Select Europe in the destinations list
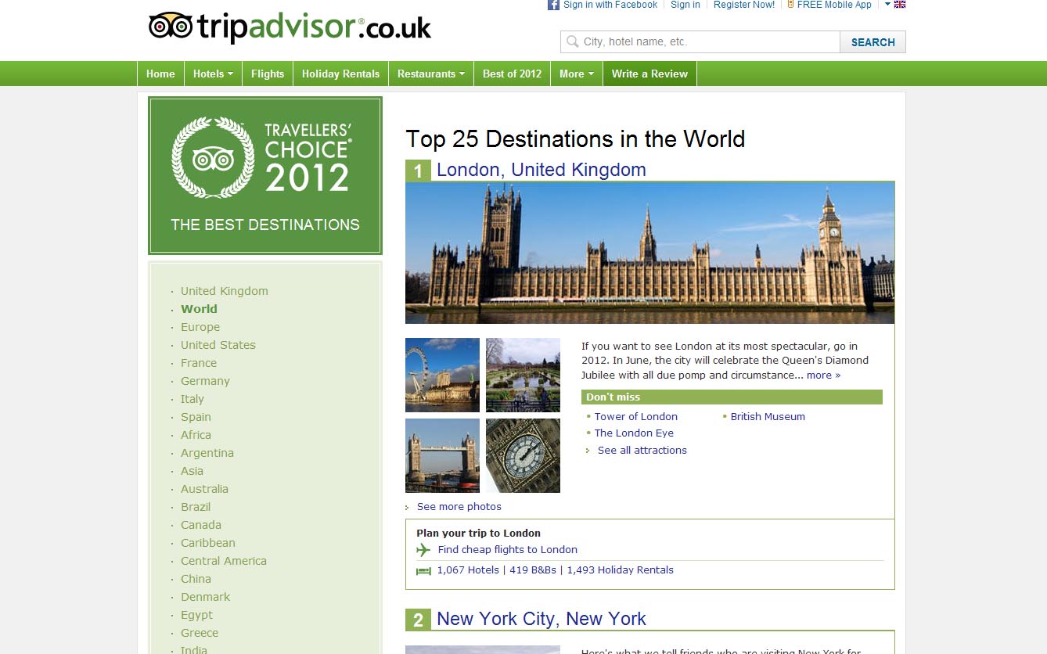The height and width of the screenshot is (654, 1047). pyautogui.click(x=200, y=327)
